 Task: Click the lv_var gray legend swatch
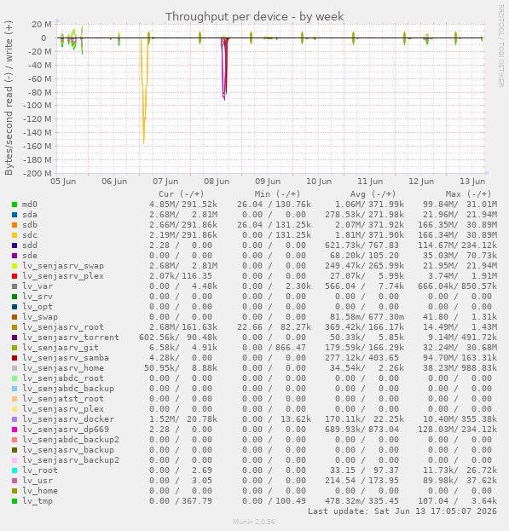point(14,286)
